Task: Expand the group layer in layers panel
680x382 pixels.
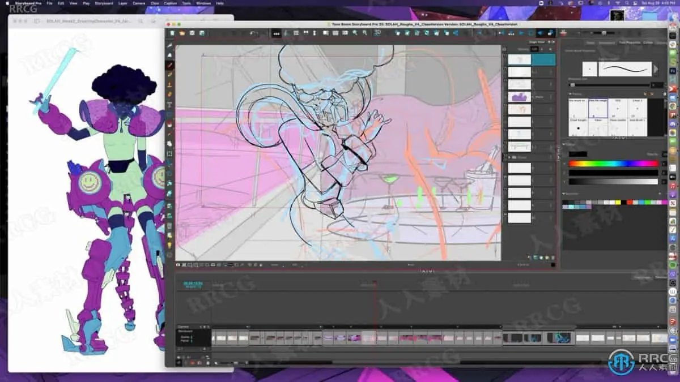Action: [509, 157]
